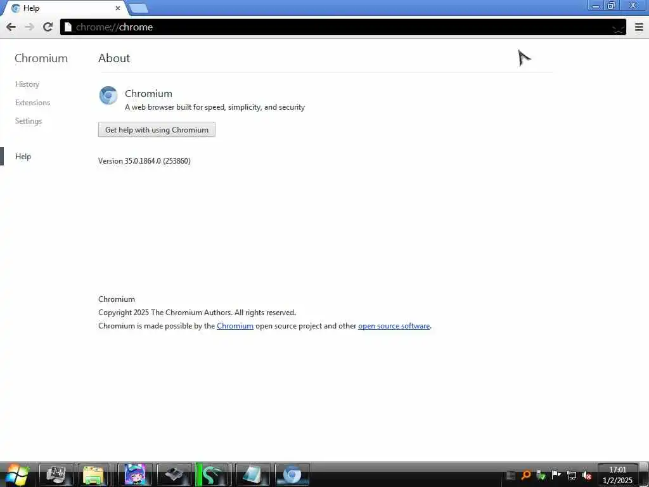649x487 pixels.
Task: Open the green snake taskbar app
Action: [x=212, y=475]
